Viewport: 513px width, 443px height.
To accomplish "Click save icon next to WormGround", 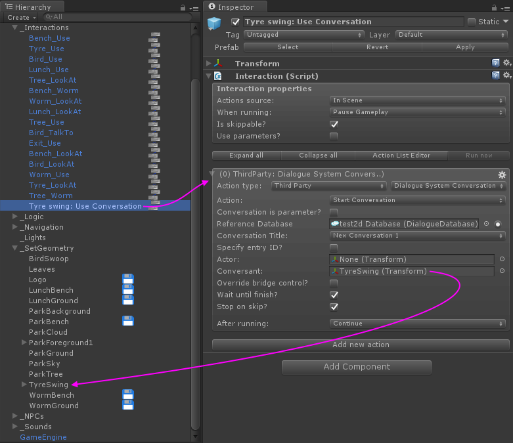I will pos(128,405).
